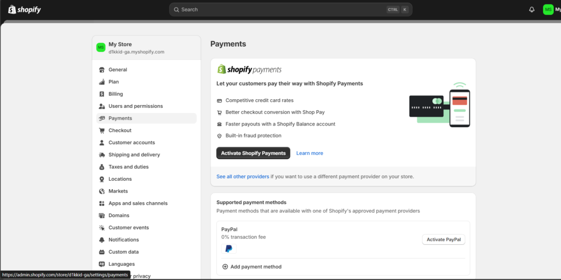Click Activate PayPal button
Image resolution: width=561 pixels, height=280 pixels.
[x=444, y=239]
